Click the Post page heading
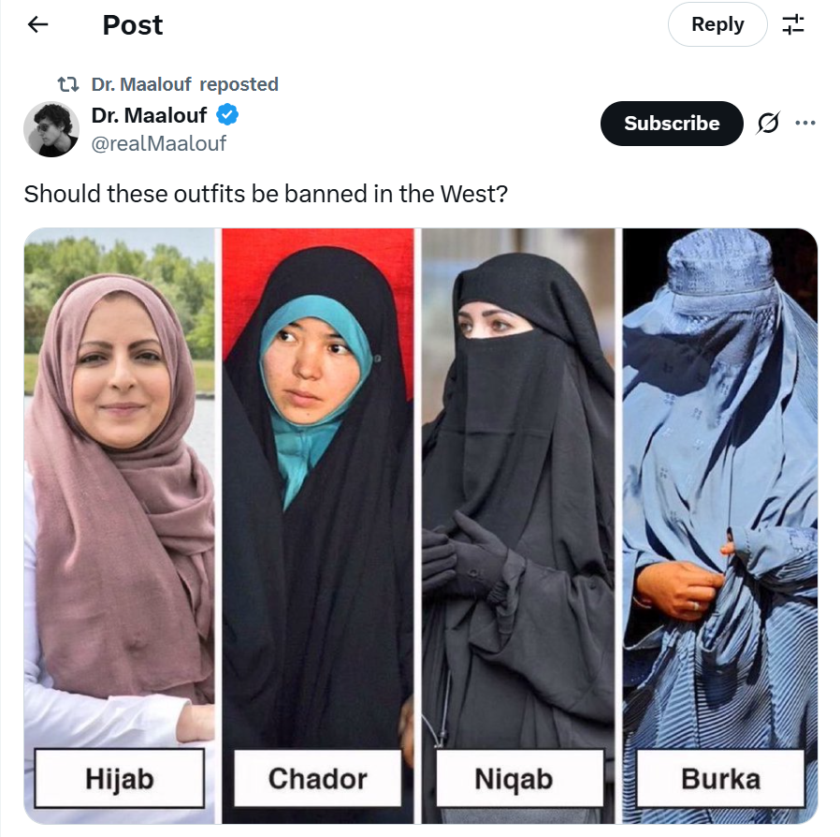The height and width of the screenshot is (837, 840). click(x=132, y=24)
